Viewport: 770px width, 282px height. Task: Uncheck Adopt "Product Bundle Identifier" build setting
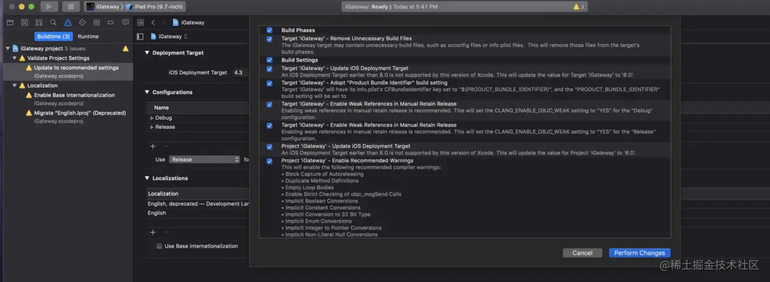(x=269, y=83)
